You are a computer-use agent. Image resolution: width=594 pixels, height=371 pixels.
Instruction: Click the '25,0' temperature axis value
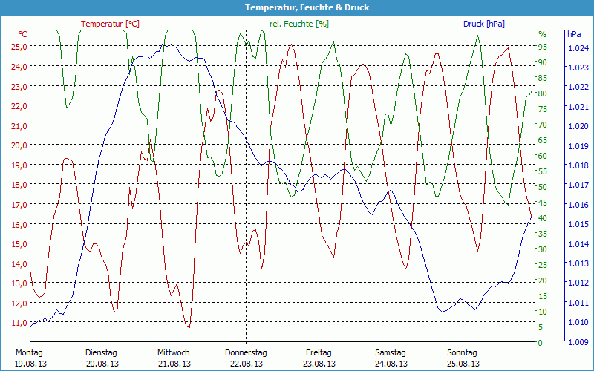click(19, 47)
